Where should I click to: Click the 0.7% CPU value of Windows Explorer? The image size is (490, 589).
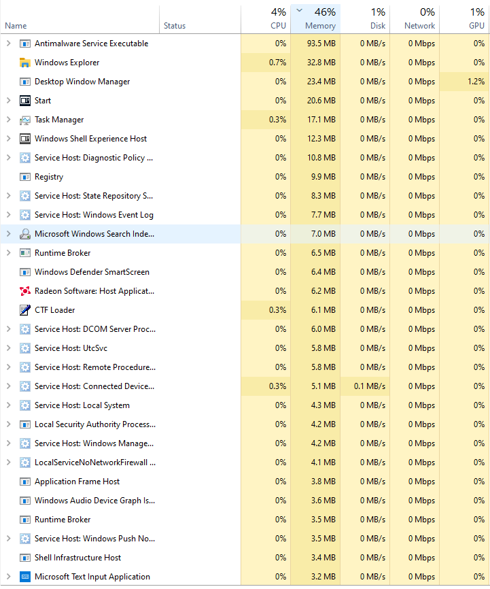click(x=277, y=63)
